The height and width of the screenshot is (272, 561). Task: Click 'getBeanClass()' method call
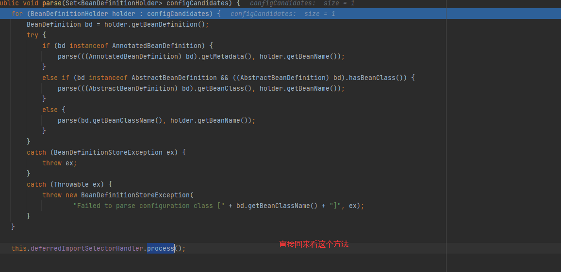point(229,88)
